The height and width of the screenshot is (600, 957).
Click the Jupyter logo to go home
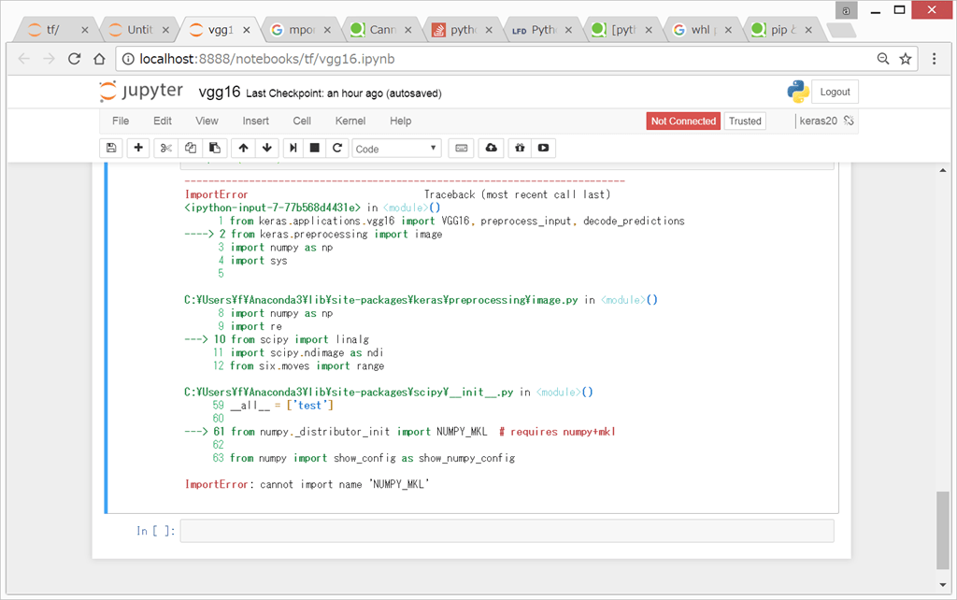point(141,91)
